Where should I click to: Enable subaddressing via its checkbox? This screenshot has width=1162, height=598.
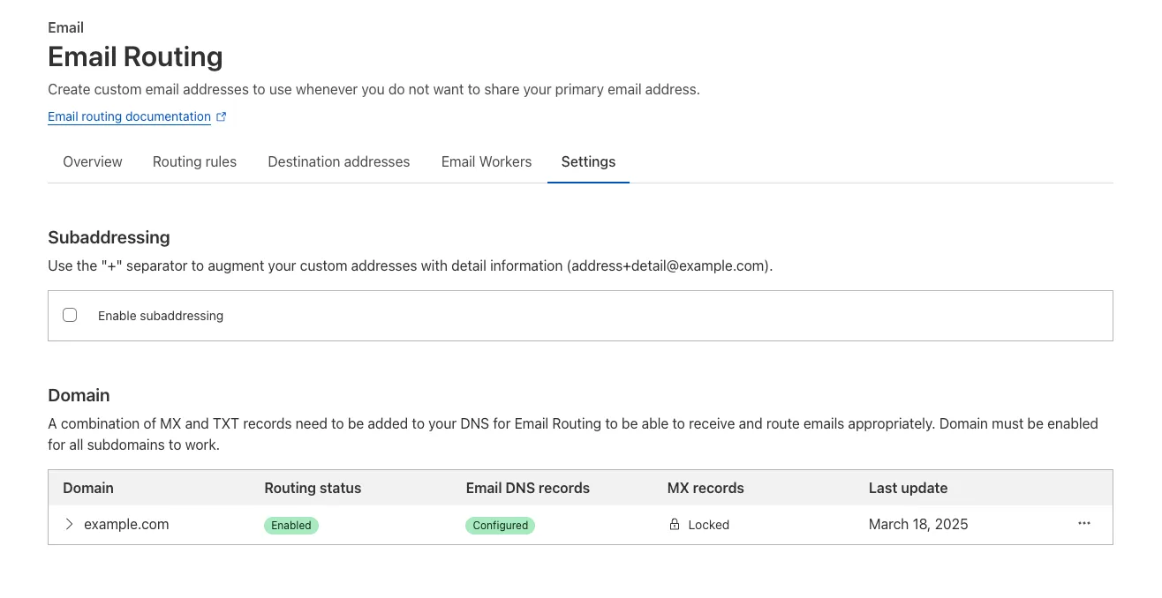pyautogui.click(x=70, y=315)
